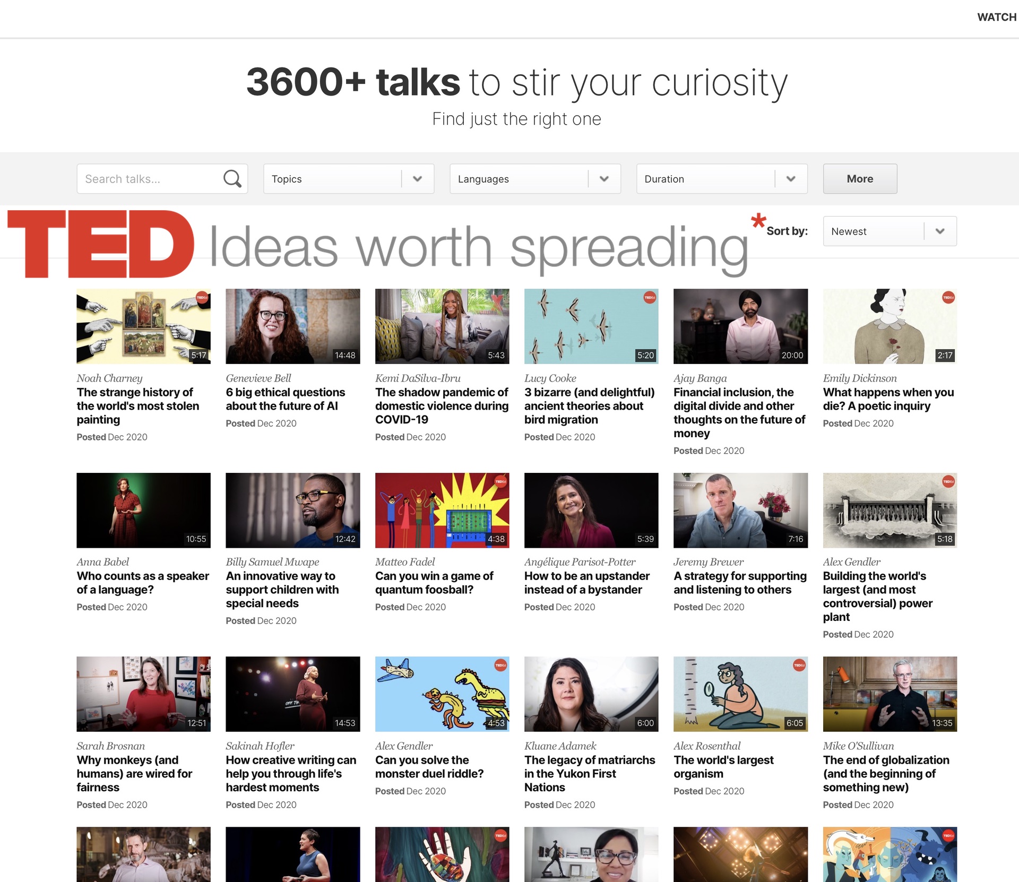Click the search magnifier icon

[x=232, y=179]
